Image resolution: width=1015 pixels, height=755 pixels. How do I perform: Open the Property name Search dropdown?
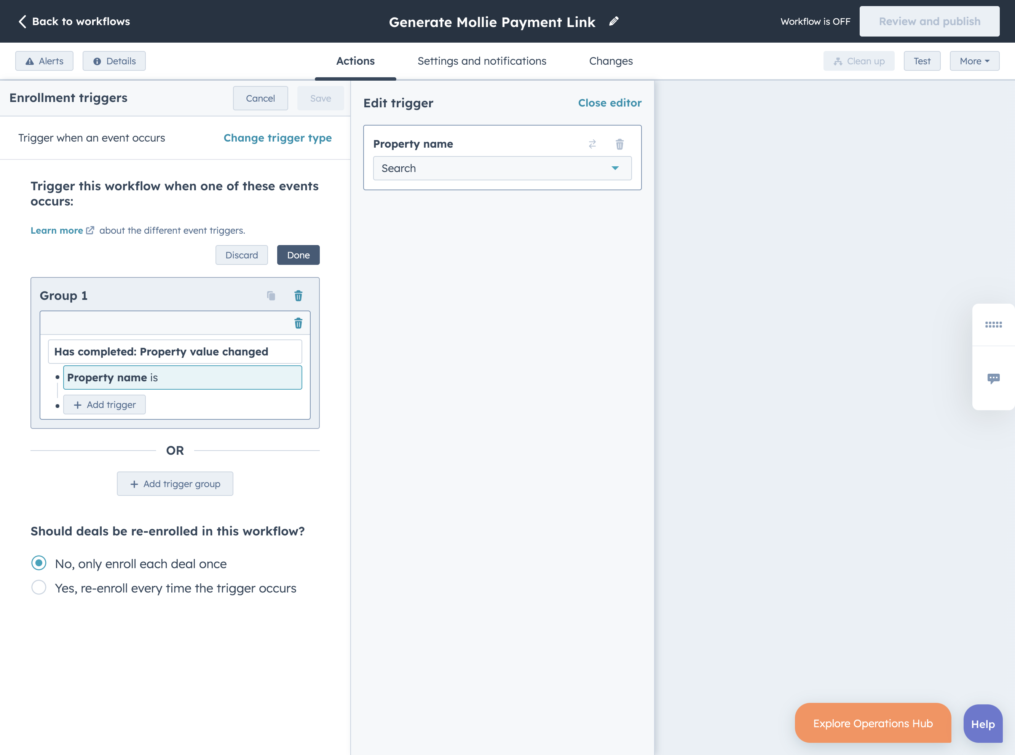[x=502, y=168]
